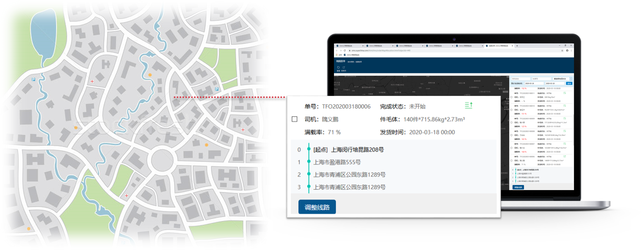642x250 pixels.
Task: Select the stop 上海市盈港路555号 in the popup
Action: [x=337, y=162]
